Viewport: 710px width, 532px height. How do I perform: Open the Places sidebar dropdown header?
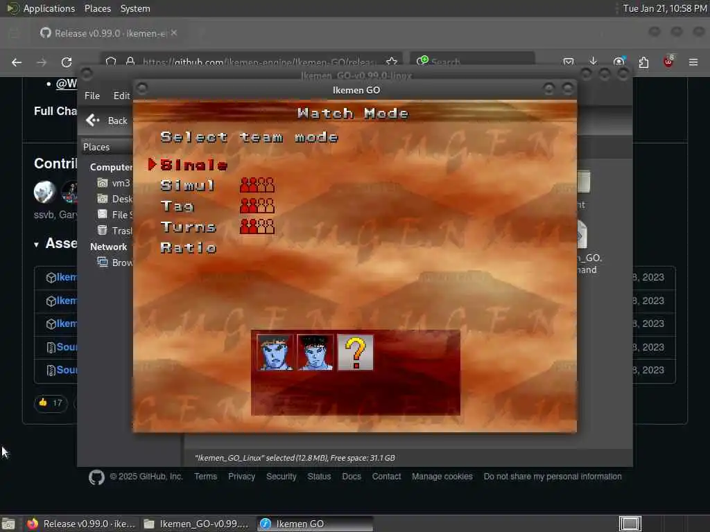107,147
